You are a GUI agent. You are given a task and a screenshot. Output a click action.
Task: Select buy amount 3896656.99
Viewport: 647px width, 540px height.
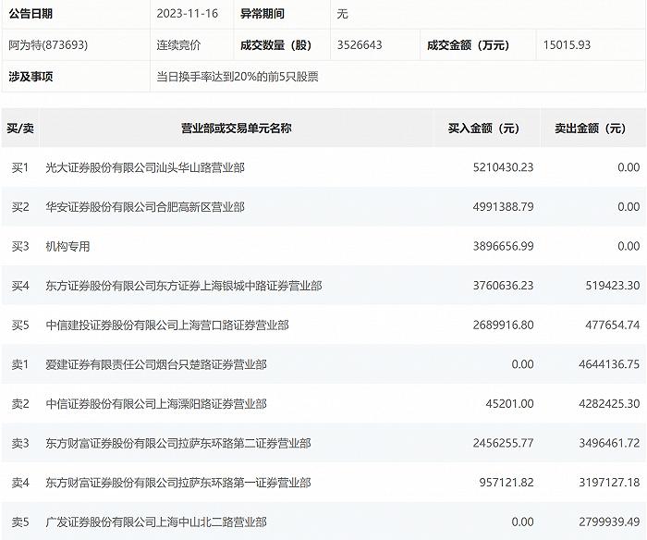point(503,246)
